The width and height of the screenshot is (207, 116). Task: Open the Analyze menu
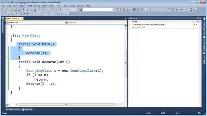click(x=71, y=6)
